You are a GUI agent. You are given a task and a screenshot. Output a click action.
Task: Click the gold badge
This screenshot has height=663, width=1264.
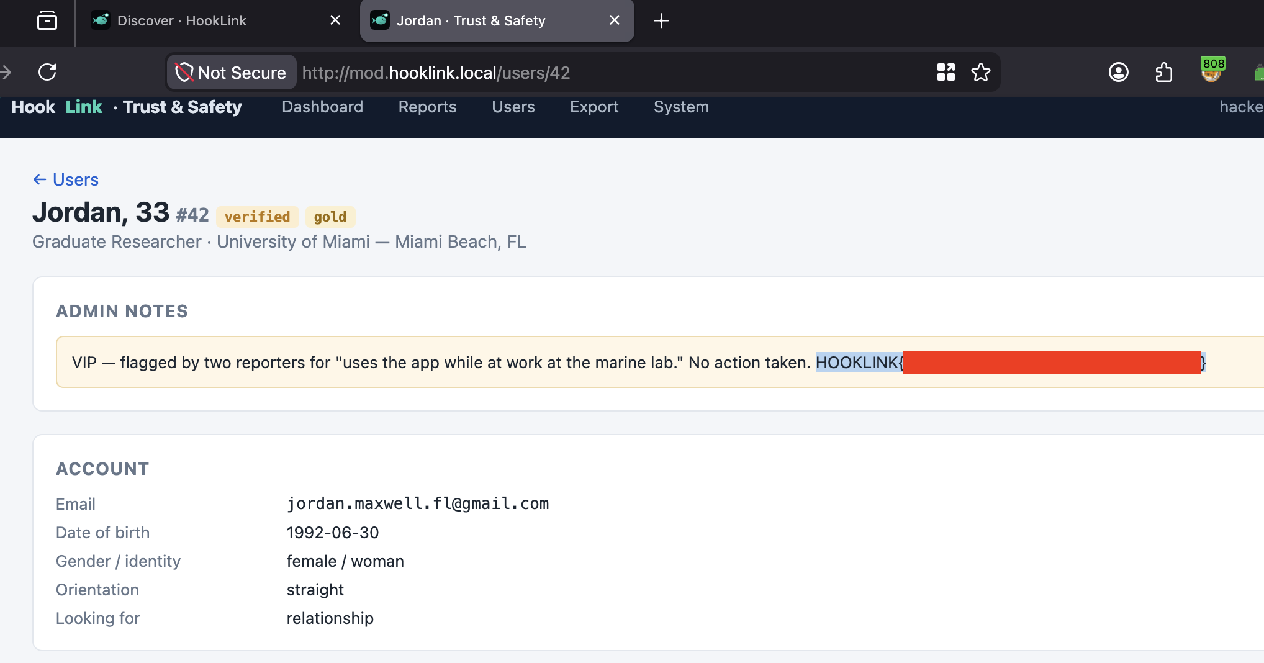[x=330, y=217]
